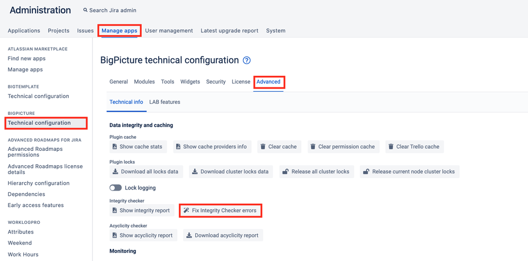Click the Clear Trello cache label

click(x=418, y=147)
